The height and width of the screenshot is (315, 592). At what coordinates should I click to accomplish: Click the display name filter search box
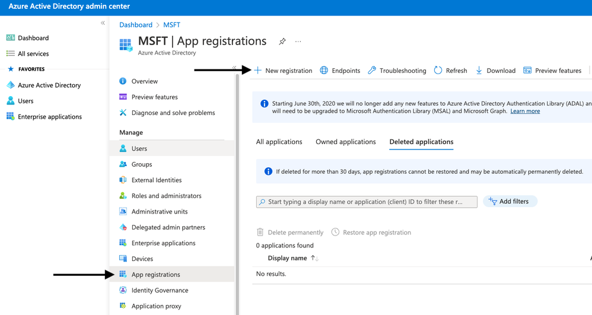(x=367, y=202)
